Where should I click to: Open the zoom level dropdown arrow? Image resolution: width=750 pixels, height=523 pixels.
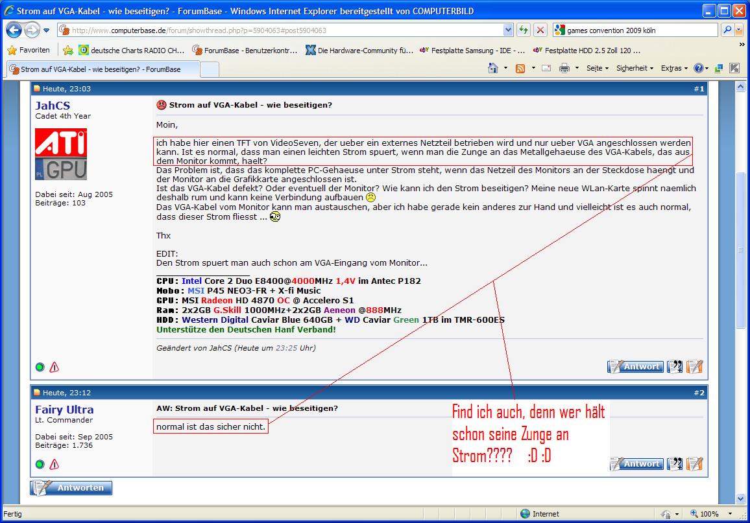click(730, 514)
